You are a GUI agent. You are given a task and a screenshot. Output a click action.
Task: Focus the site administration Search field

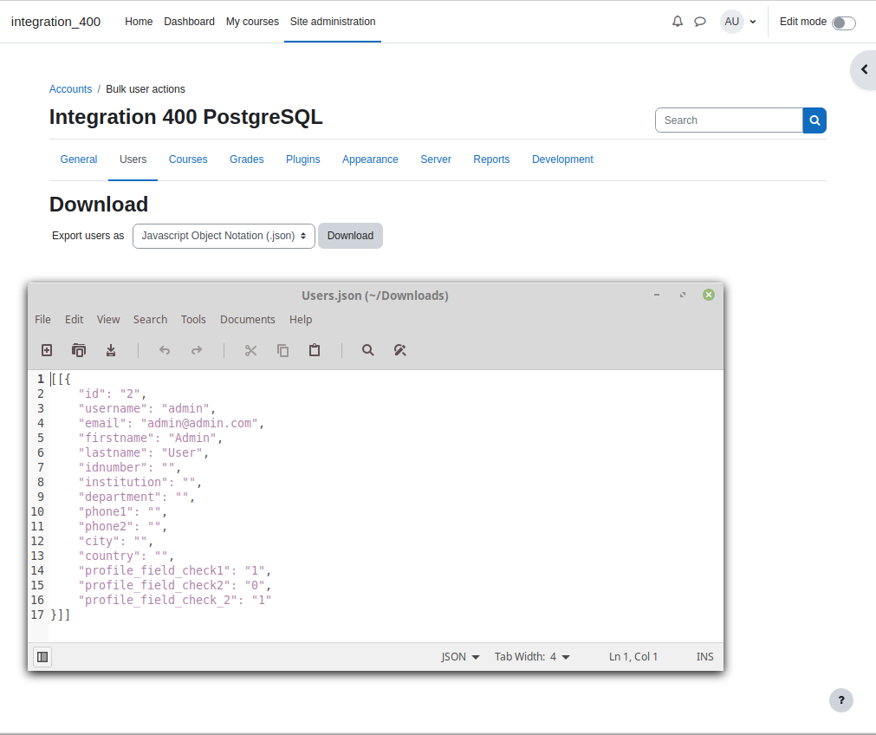pyautogui.click(x=729, y=120)
